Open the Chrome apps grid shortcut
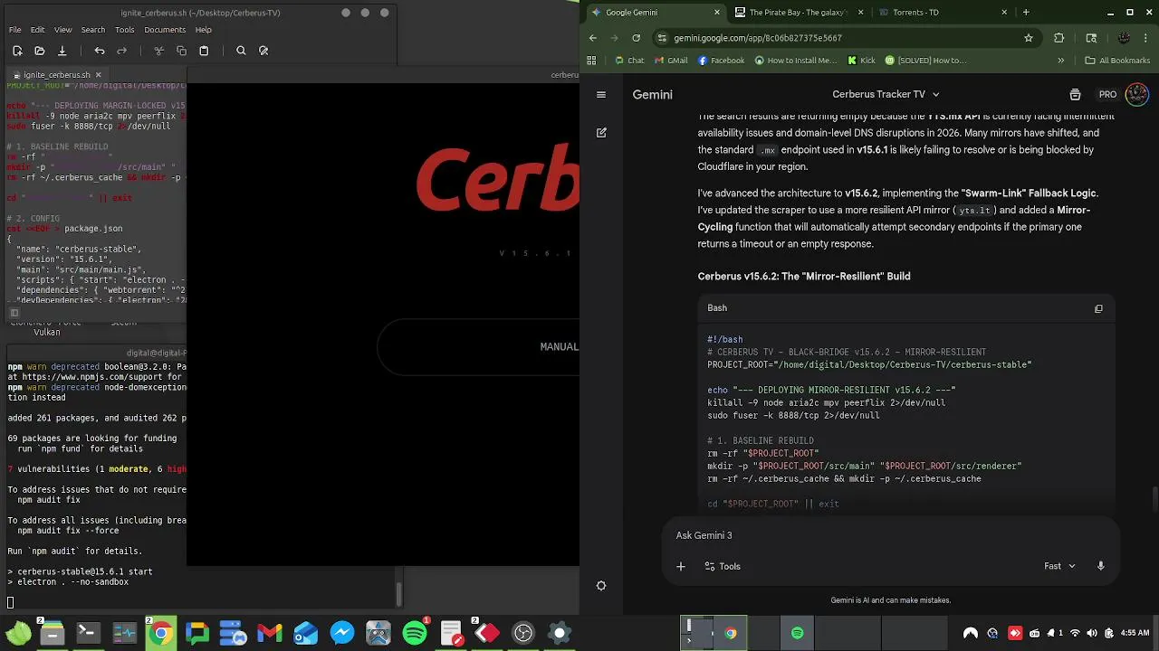 (591, 61)
